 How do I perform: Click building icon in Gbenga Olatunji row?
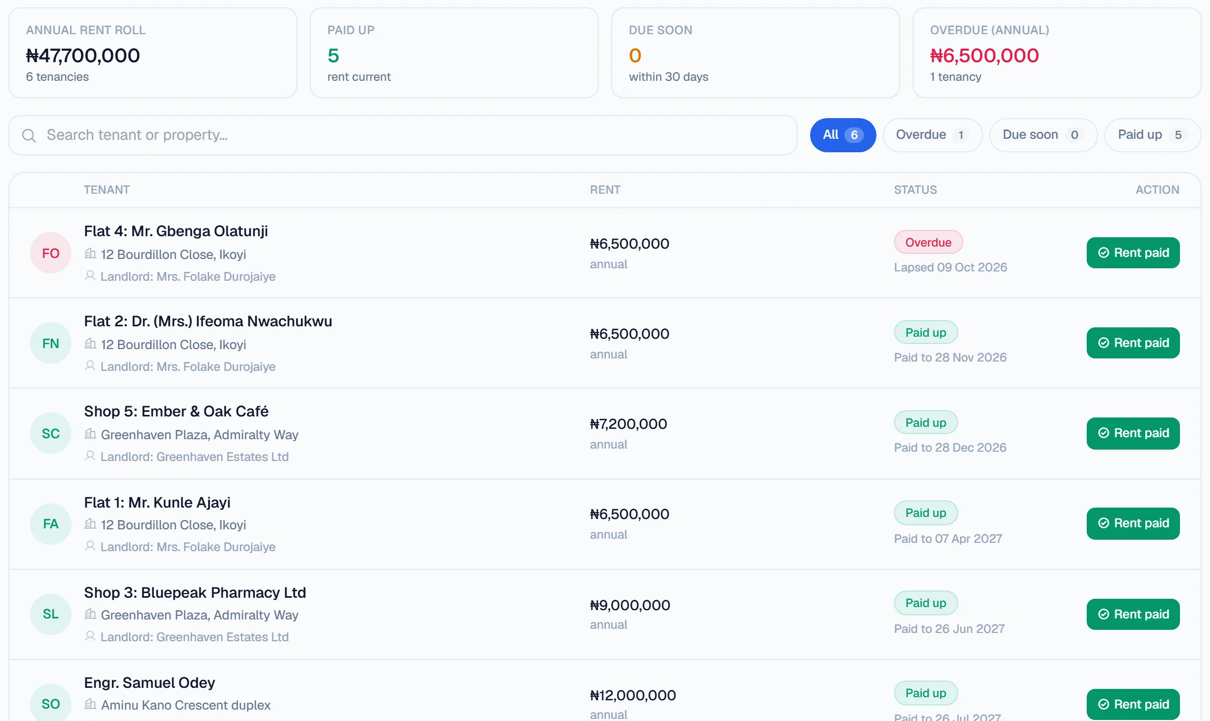[90, 253]
